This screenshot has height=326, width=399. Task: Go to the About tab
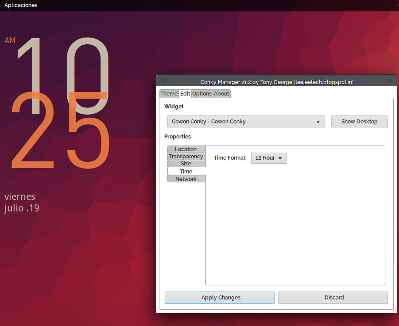221,94
